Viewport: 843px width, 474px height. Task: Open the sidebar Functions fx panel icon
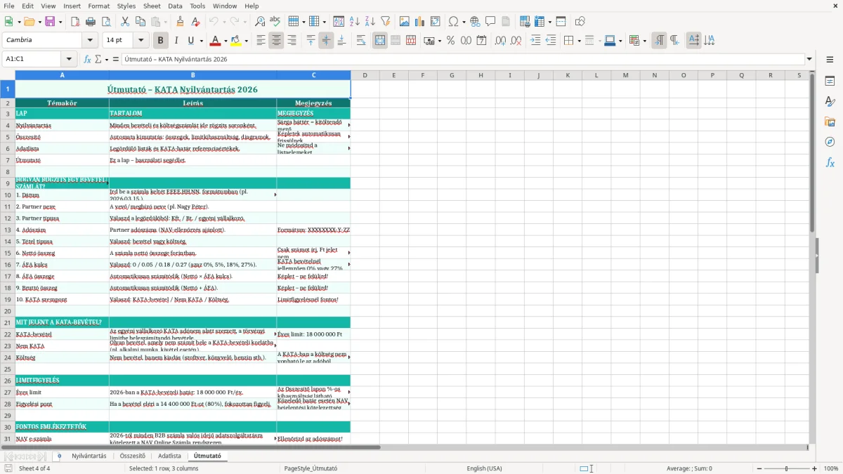pos(830,162)
